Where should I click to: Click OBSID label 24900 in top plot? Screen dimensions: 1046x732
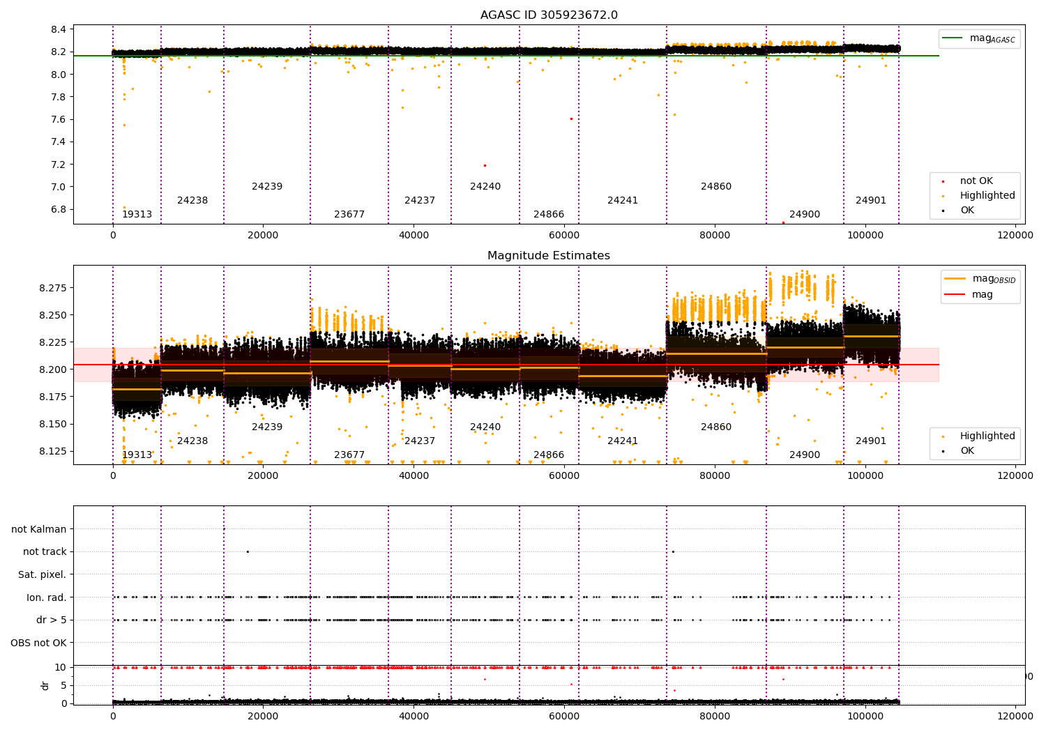click(805, 215)
